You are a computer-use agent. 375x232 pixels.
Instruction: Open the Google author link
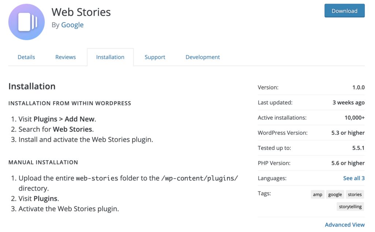[x=72, y=25]
